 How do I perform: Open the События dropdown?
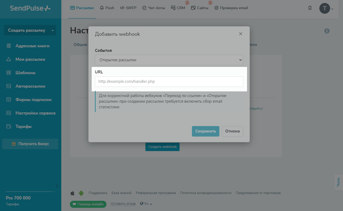click(x=169, y=60)
